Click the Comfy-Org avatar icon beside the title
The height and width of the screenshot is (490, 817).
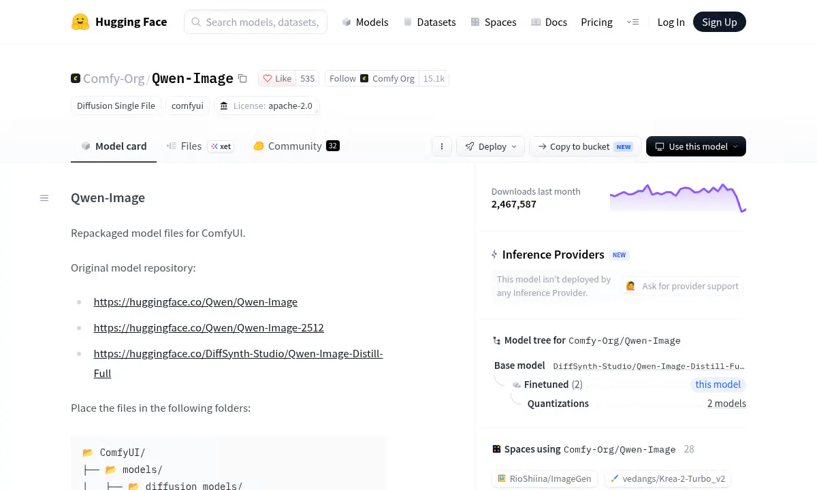coord(76,78)
